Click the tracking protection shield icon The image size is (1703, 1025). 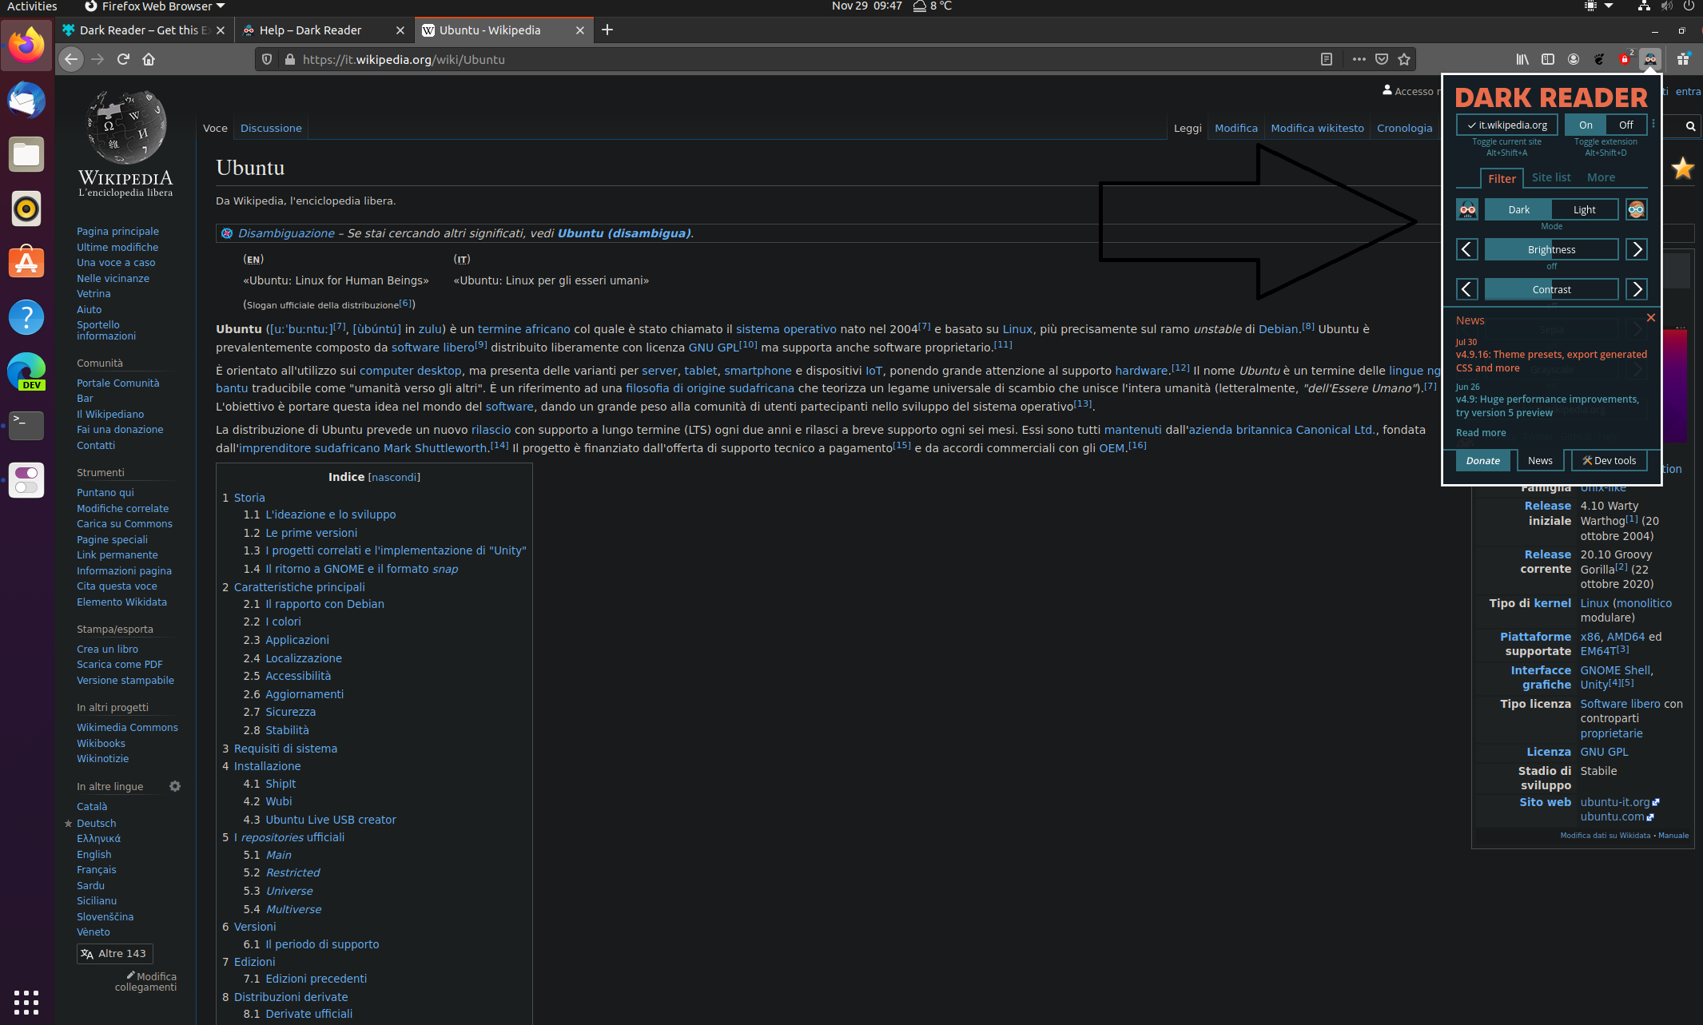tap(266, 59)
